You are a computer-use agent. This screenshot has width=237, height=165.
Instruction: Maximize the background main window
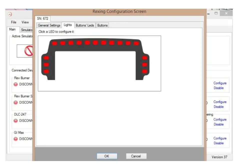pyautogui.click(x=216, y=13)
